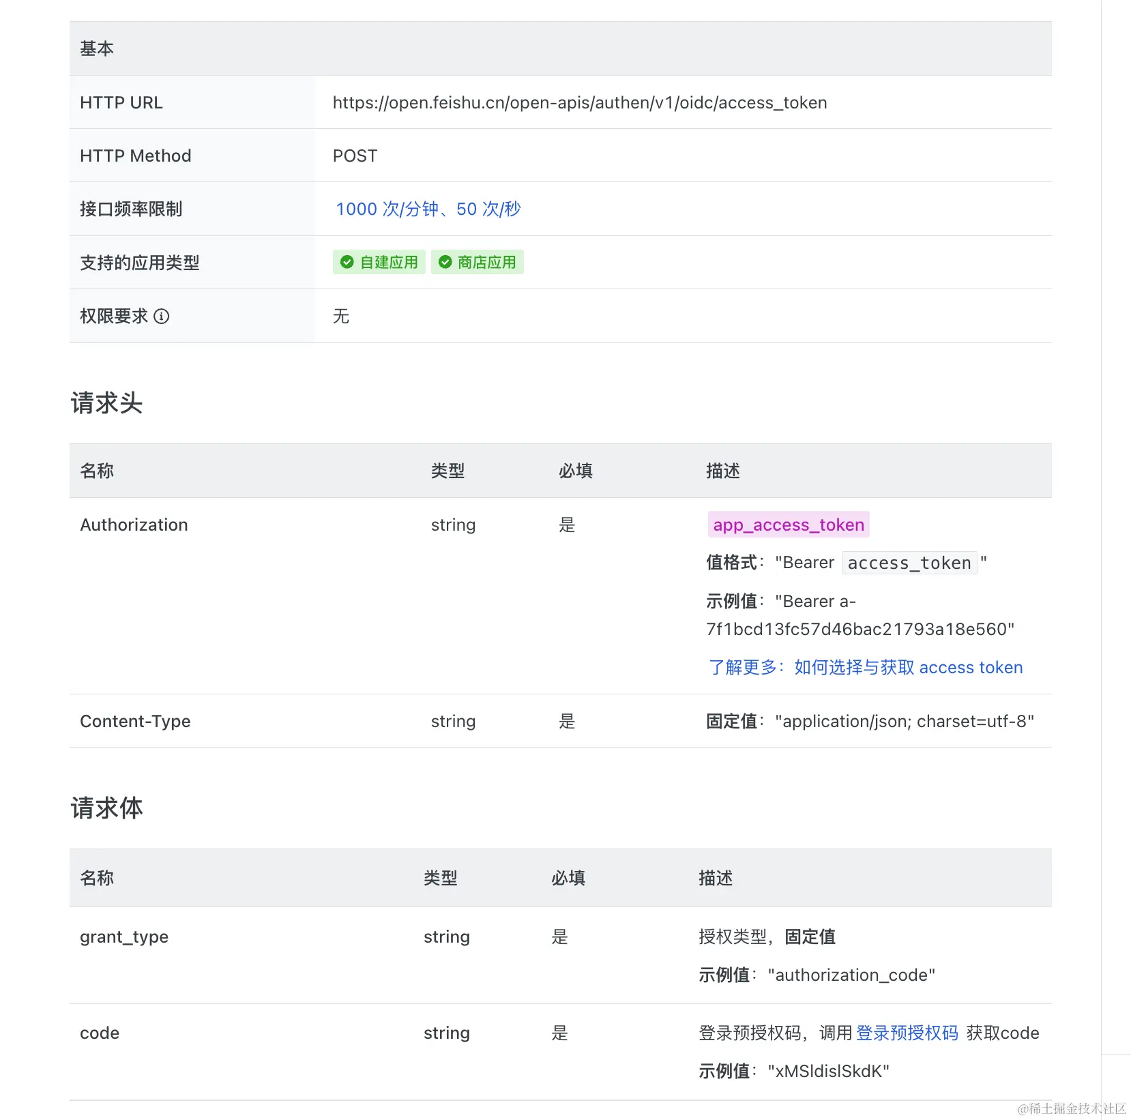Select the HTTP URL value text
This screenshot has height=1120, width=1131.
[x=580, y=102]
